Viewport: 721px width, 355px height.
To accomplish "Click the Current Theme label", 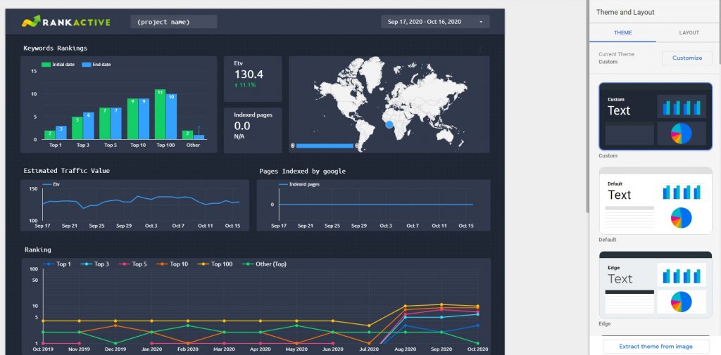I will tap(616, 54).
